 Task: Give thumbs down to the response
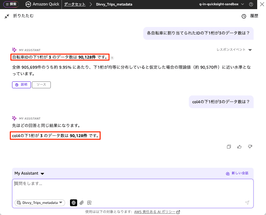pyautogui.click(x=250, y=147)
